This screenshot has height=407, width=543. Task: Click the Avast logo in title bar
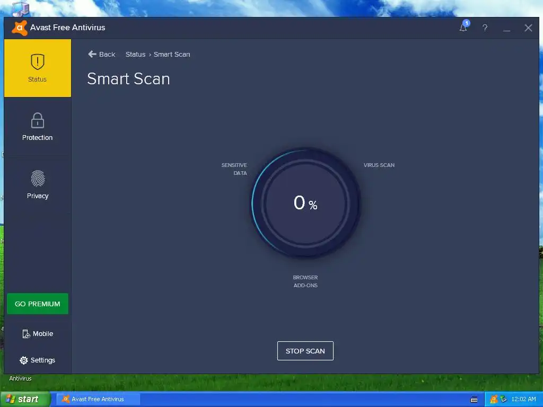(20, 28)
